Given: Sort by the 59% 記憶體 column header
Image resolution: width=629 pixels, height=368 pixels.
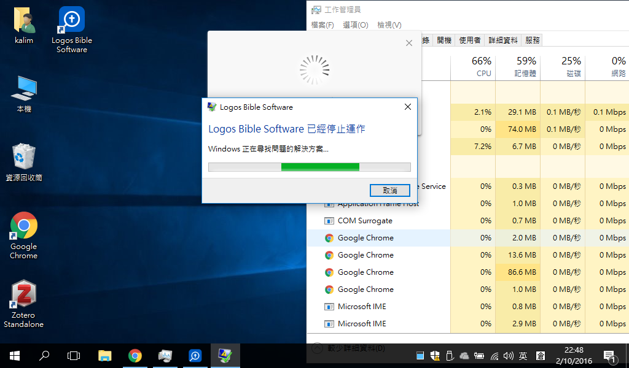Looking at the screenshot, I should point(518,67).
